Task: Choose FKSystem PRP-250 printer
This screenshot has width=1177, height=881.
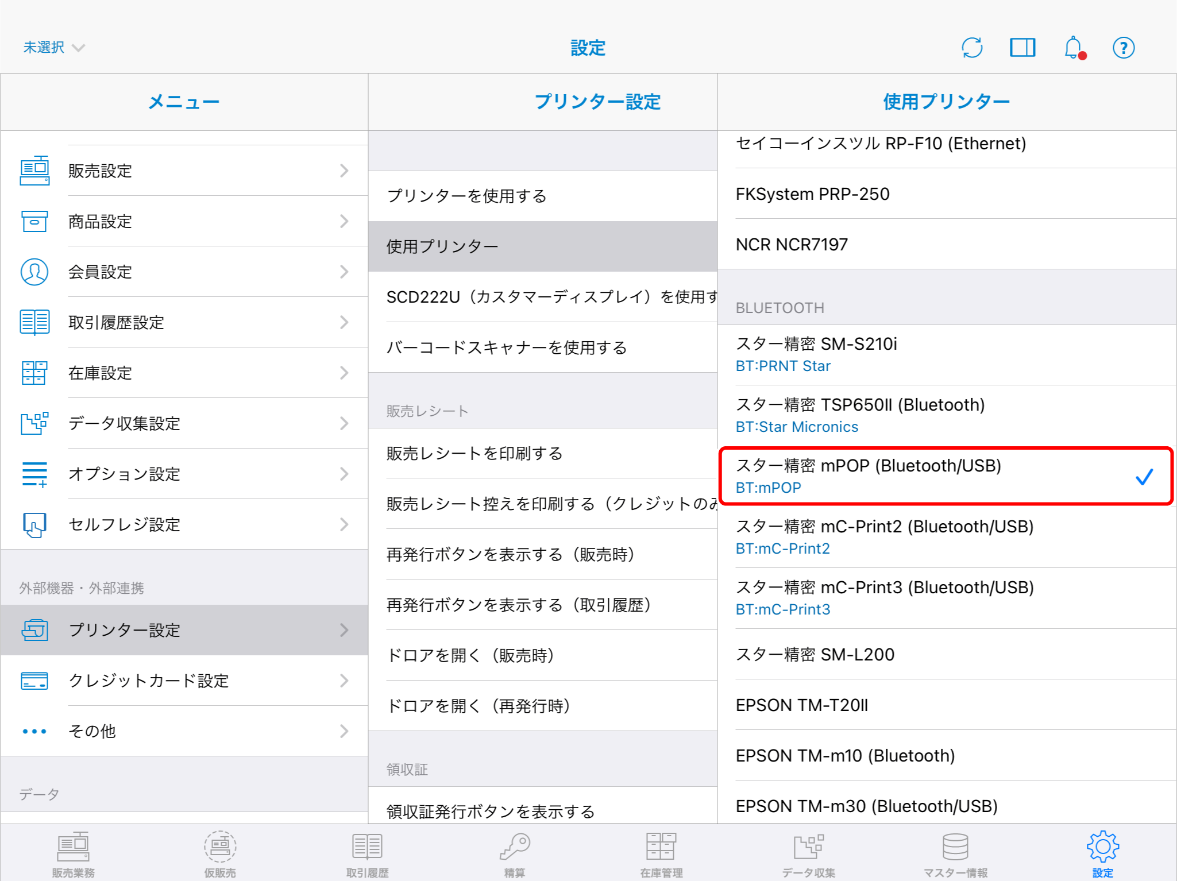Action: [x=947, y=194]
